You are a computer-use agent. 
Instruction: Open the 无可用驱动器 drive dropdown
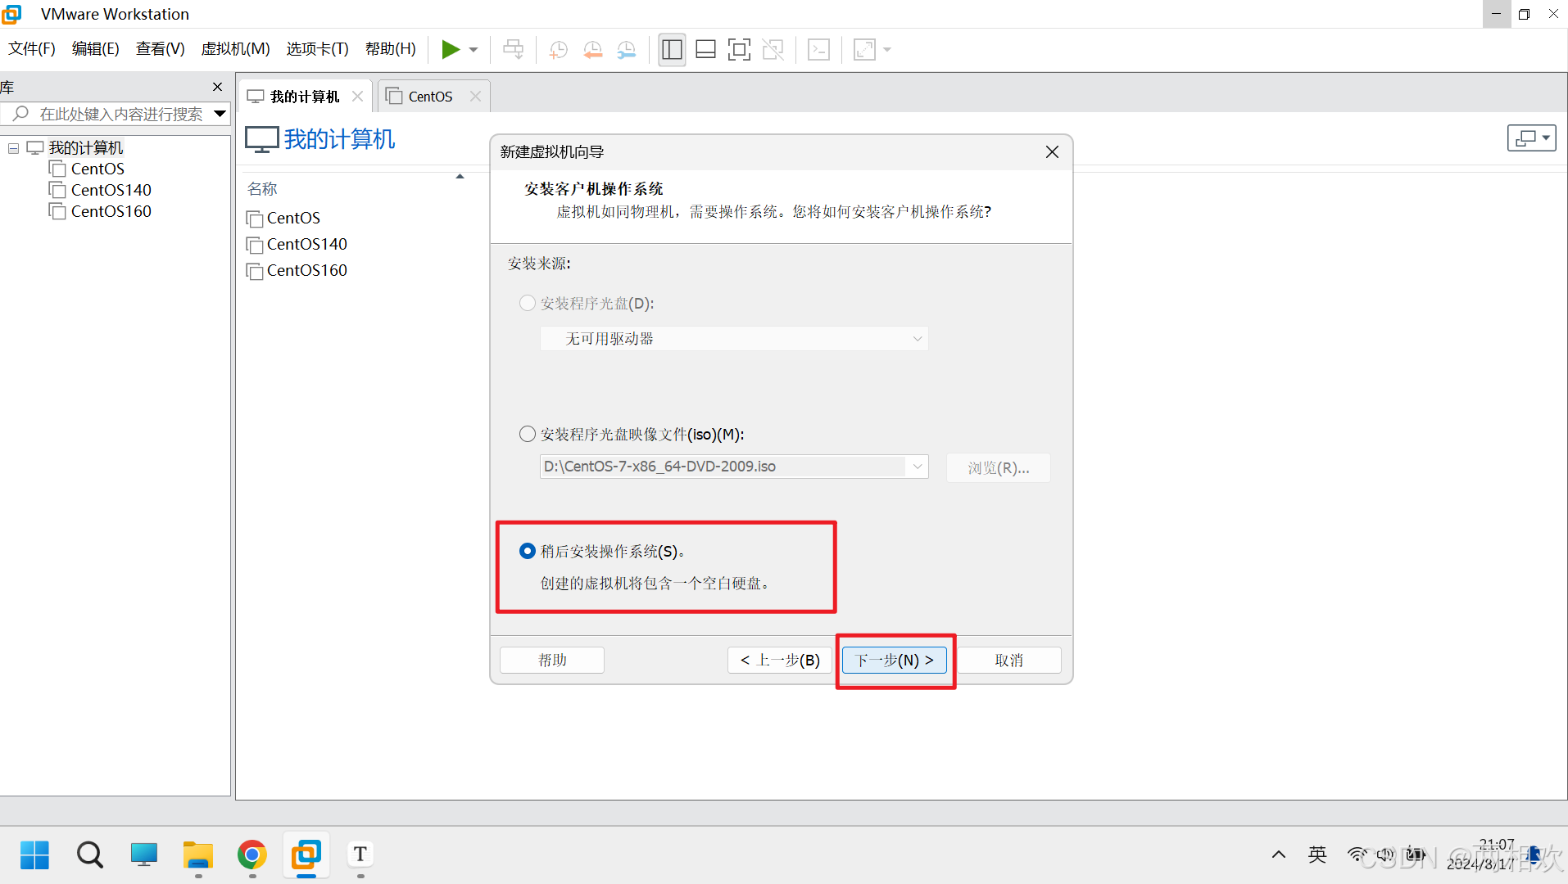(734, 339)
